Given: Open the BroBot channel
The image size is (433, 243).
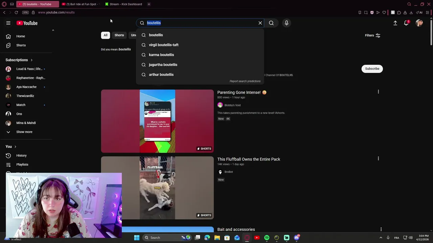Looking at the screenshot, I should pos(228,172).
